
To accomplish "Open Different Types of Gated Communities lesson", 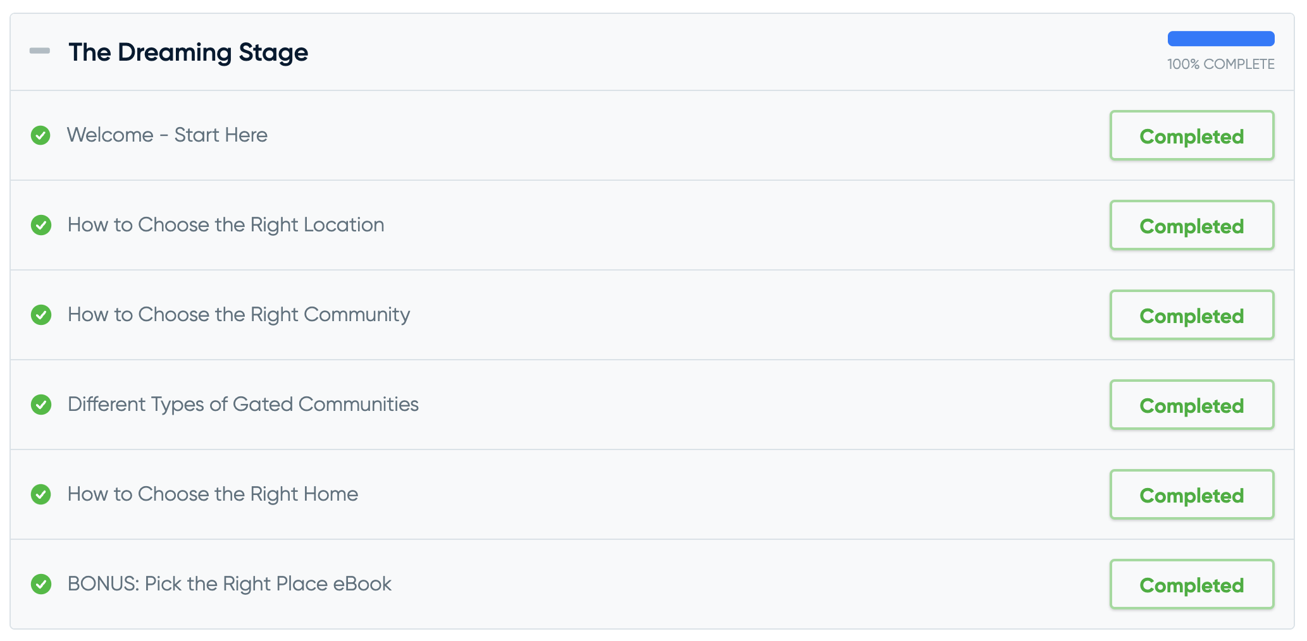I will (x=243, y=404).
